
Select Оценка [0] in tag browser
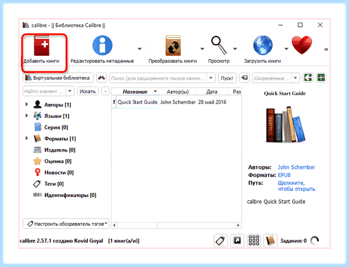tap(58, 161)
